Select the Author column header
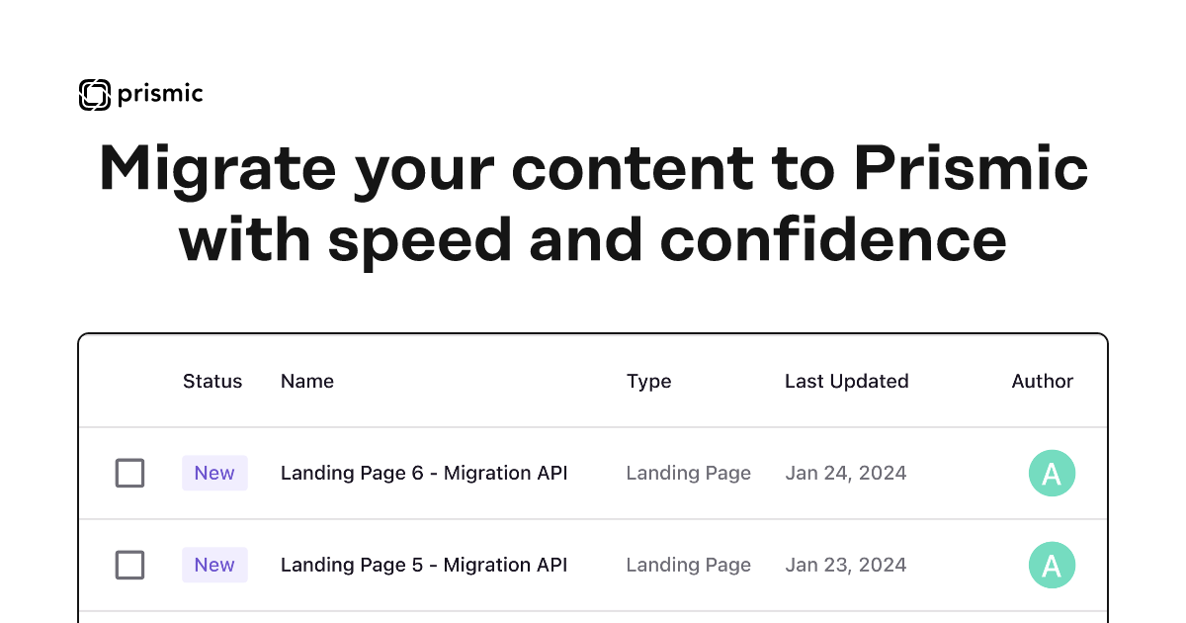The width and height of the screenshot is (1186, 623). (x=1043, y=381)
